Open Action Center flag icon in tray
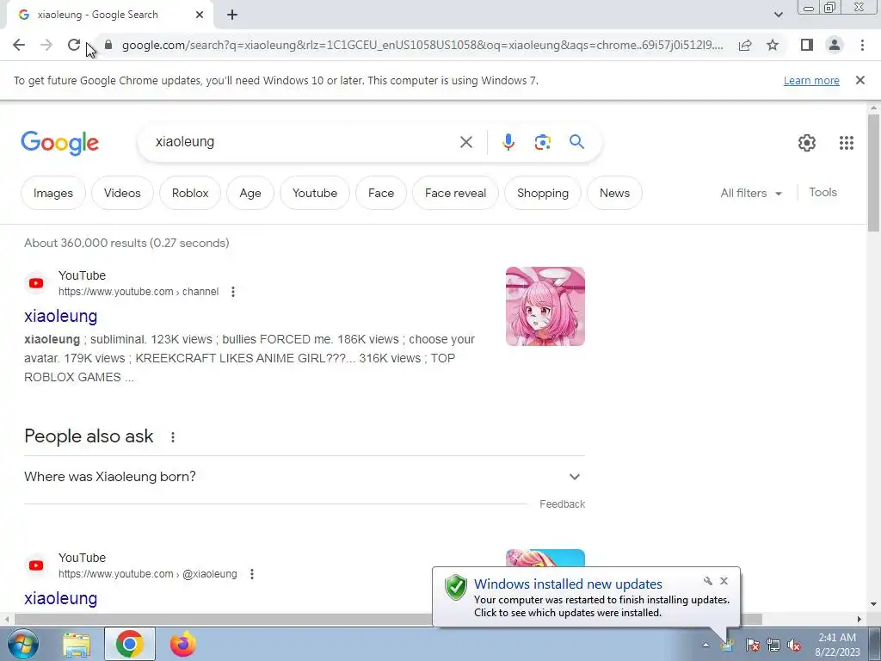Viewport: 881px width, 661px height. tap(752, 645)
